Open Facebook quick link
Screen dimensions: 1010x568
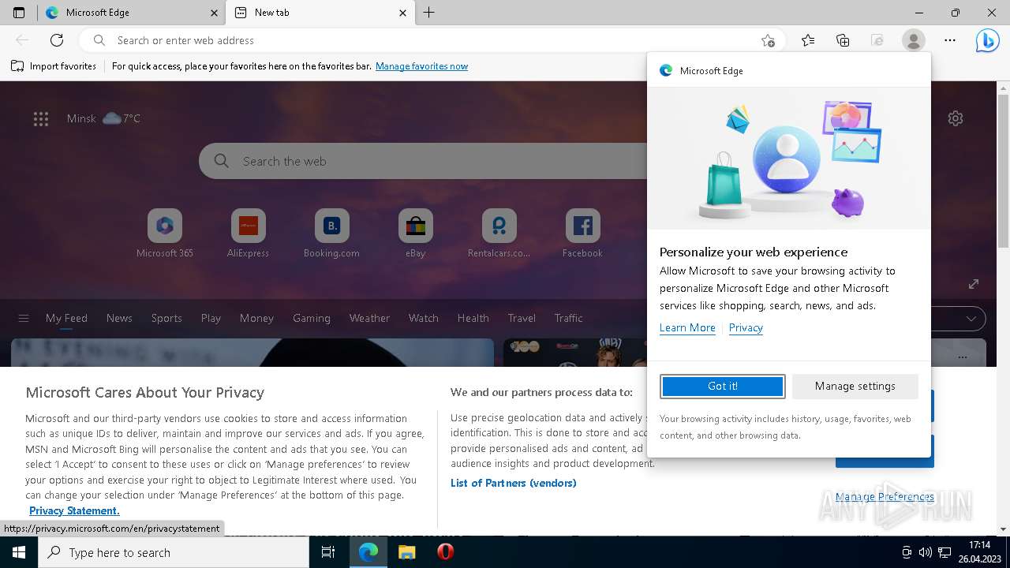[x=582, y=234]
